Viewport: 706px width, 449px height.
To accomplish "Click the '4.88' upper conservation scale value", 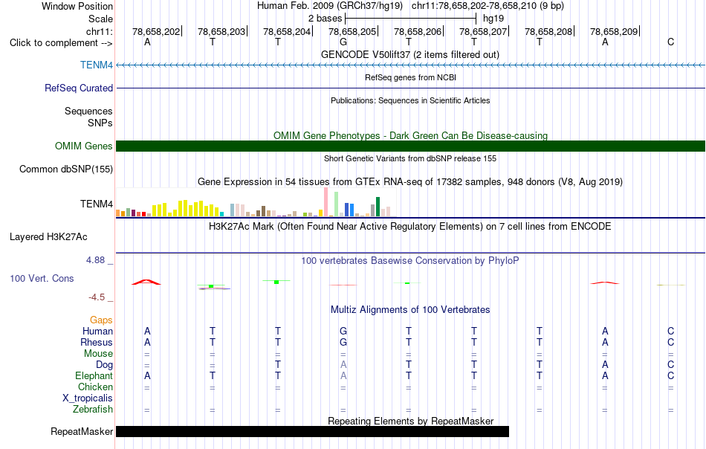I will coord(95,260).
